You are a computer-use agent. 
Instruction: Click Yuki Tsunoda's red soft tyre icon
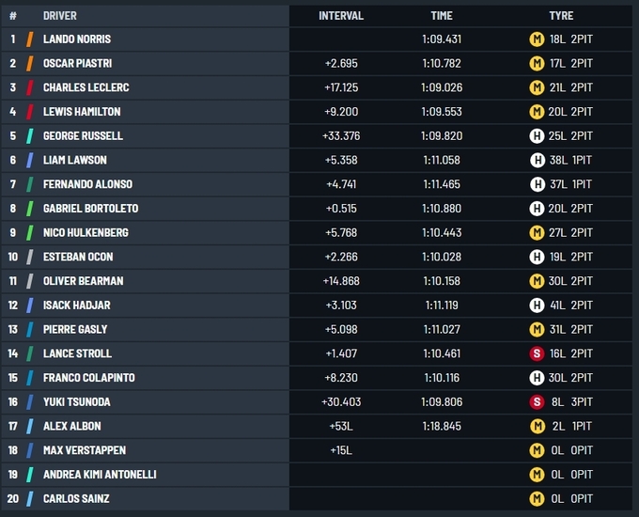(537, 402)
